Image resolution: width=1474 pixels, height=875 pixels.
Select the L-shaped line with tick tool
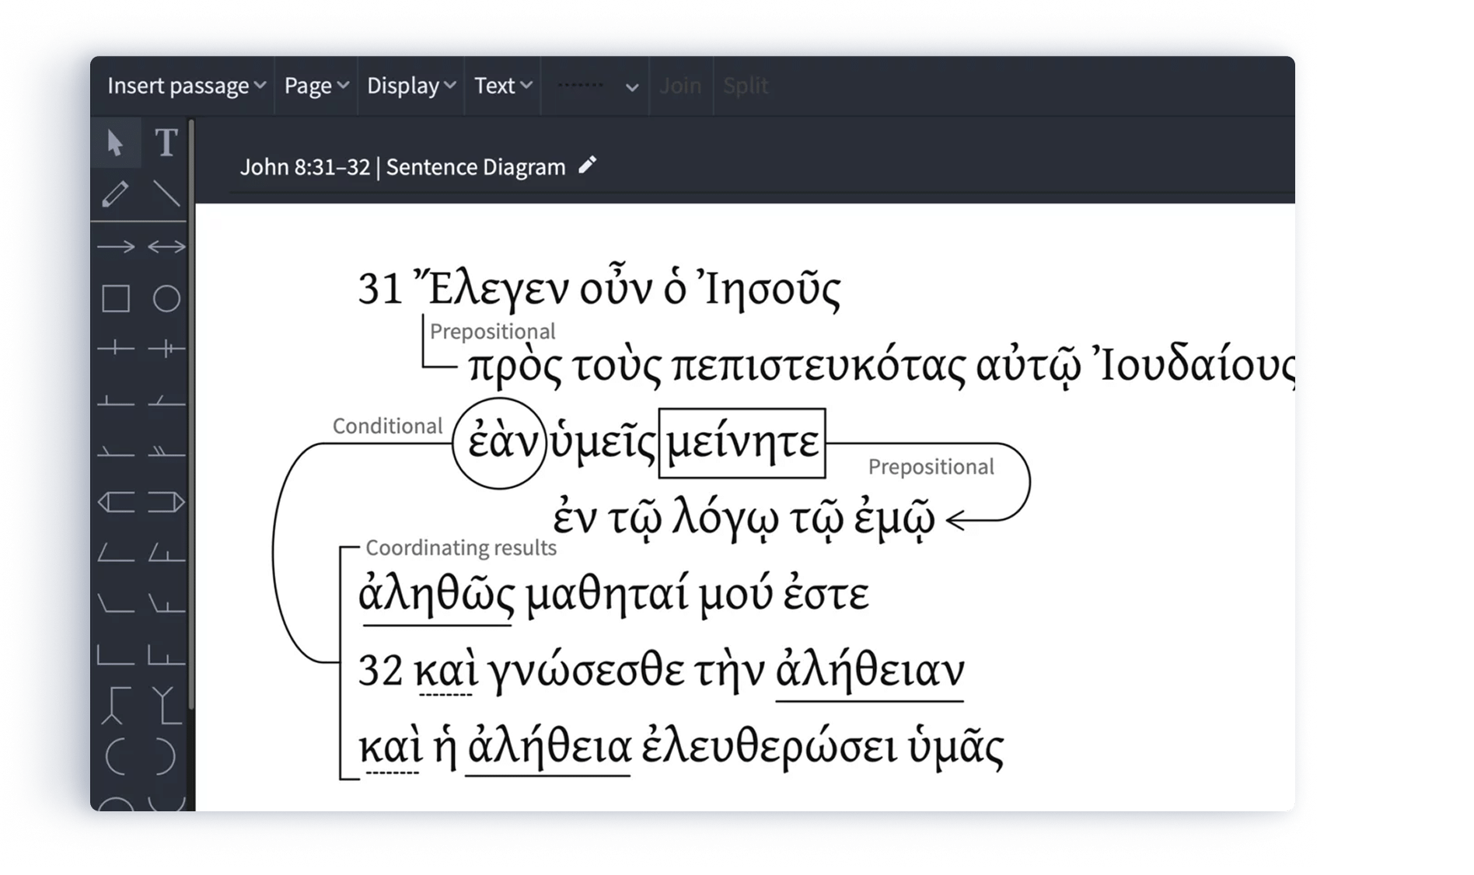click(x=166, y=654)
